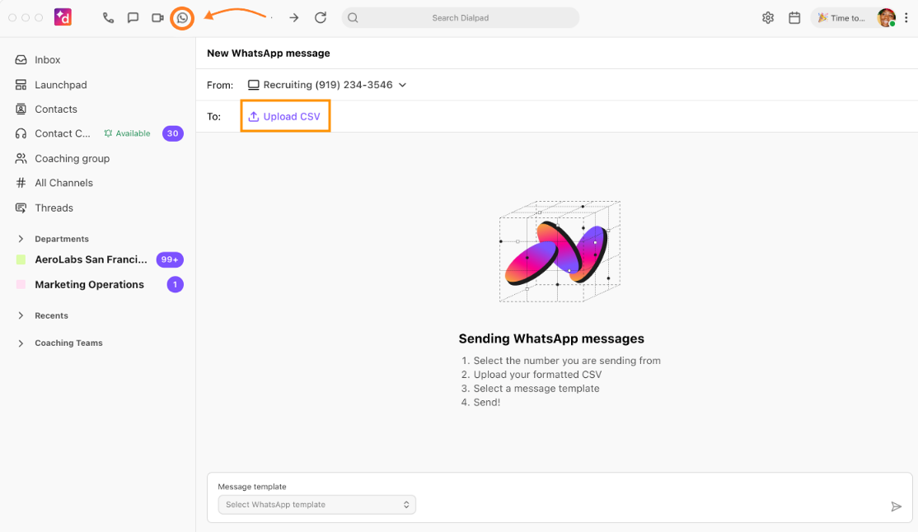Viewport: 918px width, 532px height.
Task: Click the 99+ badge on AeroLabs
Action: [x=170, y=259]
